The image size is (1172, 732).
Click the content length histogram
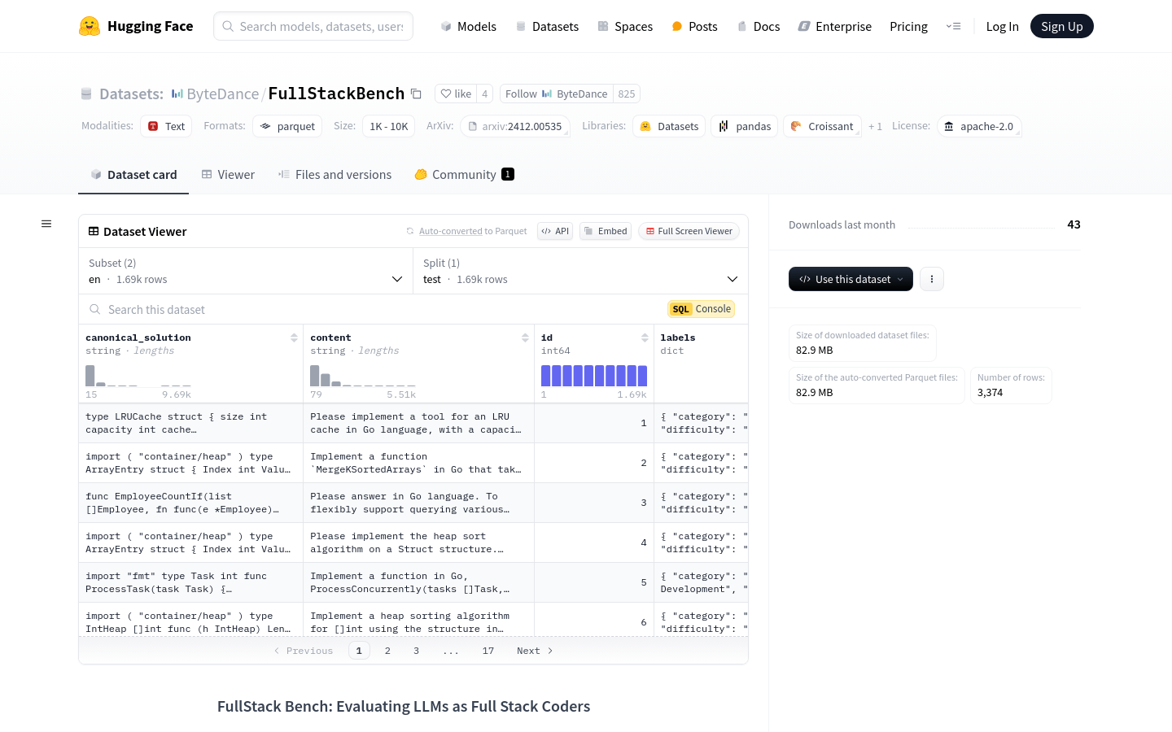point(363,375)
